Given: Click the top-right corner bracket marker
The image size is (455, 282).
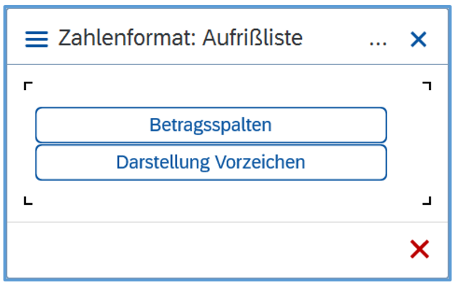Looking at the screenshot, I should pos(426,86).
